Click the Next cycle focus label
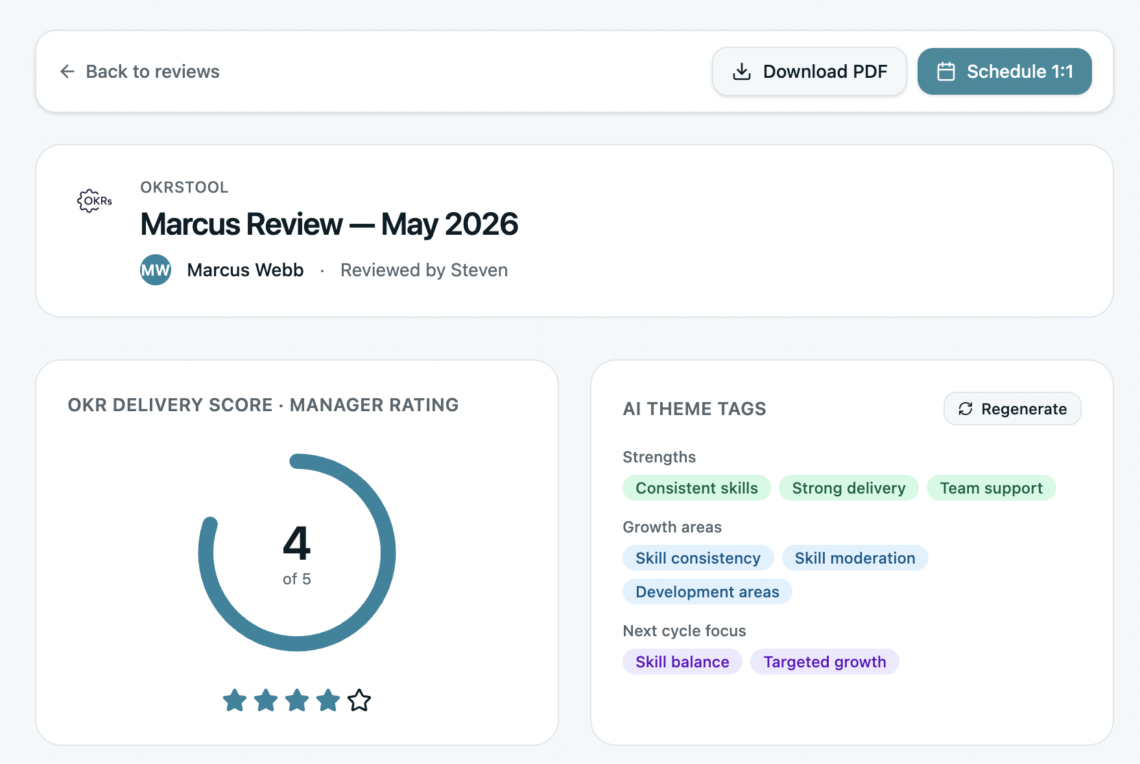The image size is (1140, 764). click(684, 631)
